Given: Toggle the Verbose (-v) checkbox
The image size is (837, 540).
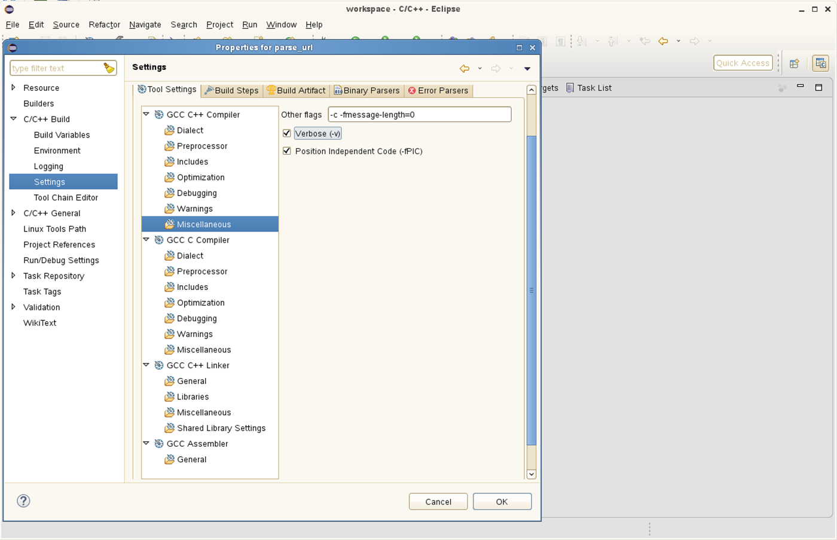Looking at the screenshot, I should click(x=287, y=133).
